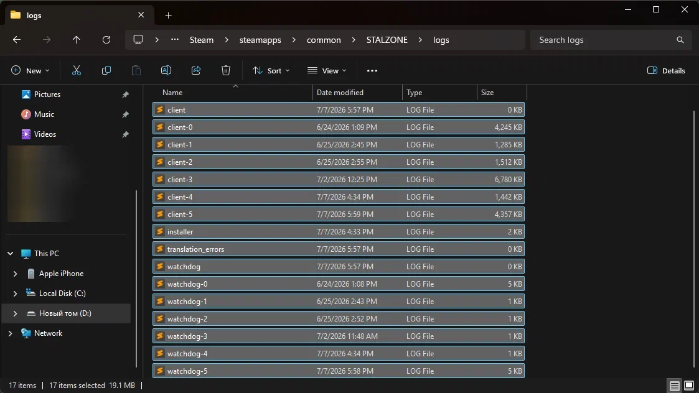Expand the Local Disk (C:) tree node
This screenshot has width=699, height=393.
(x=15, y=293)
